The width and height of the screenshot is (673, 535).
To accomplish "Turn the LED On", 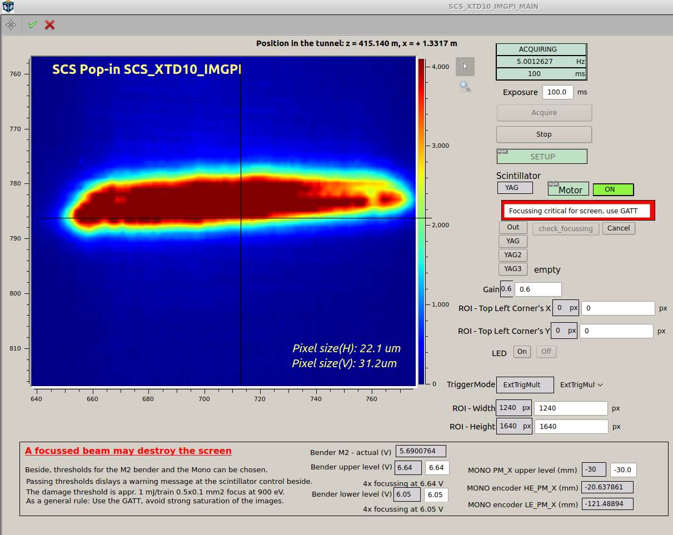I will tap(522, 352).
